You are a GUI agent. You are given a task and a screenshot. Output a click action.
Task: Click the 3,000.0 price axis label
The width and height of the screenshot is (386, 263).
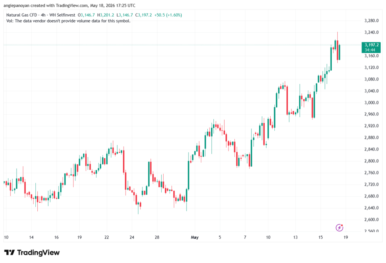pyautogui.click(x=371, y=103)
